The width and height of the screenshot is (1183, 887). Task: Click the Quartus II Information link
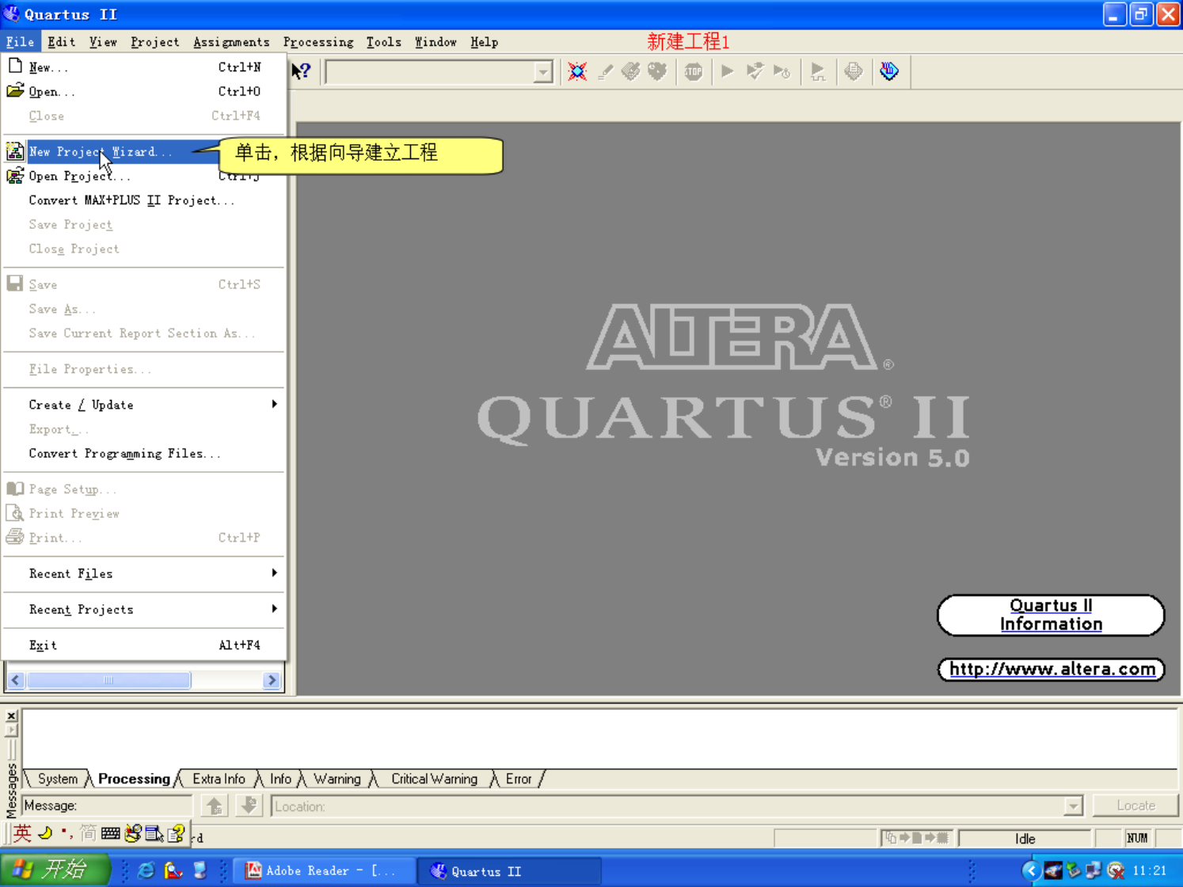(1051, 615)
